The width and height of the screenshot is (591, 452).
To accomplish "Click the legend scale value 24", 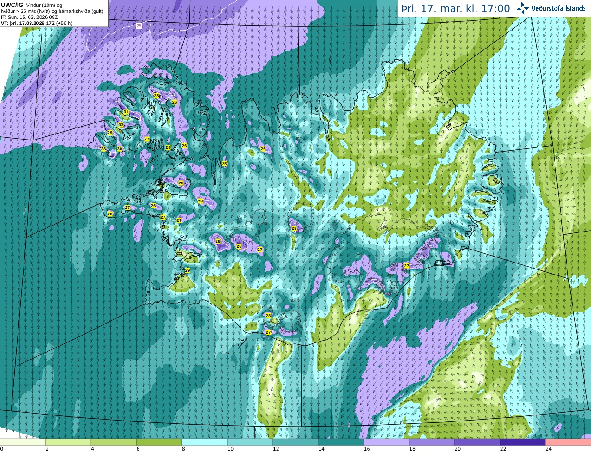I will 549,449.
